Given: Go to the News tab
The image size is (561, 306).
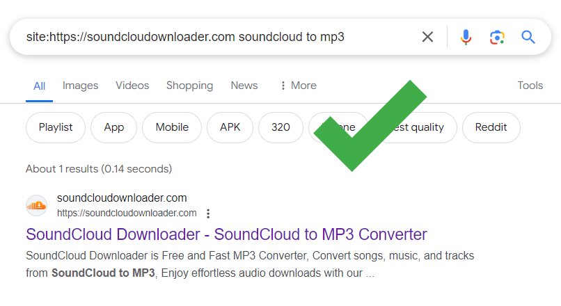Looking at the screenshot, I should coord(244,86).
